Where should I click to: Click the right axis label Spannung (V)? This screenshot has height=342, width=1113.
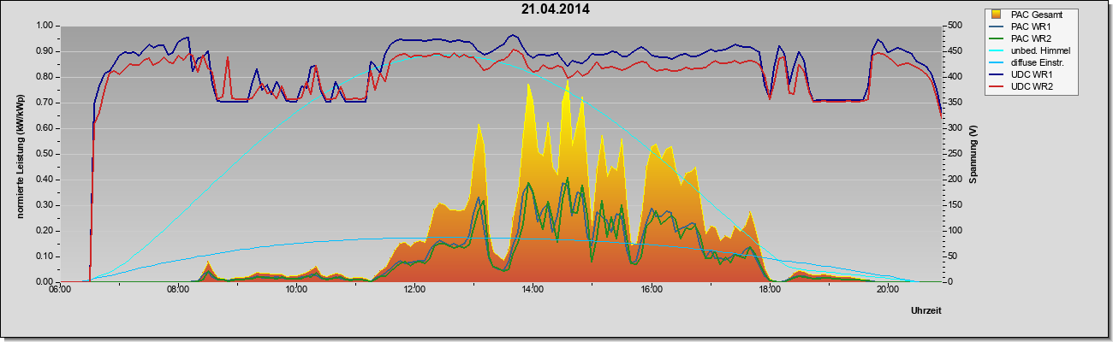(x=973, y=154)
